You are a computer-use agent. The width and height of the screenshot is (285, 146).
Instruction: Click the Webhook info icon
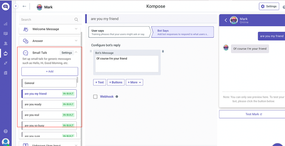117,97
